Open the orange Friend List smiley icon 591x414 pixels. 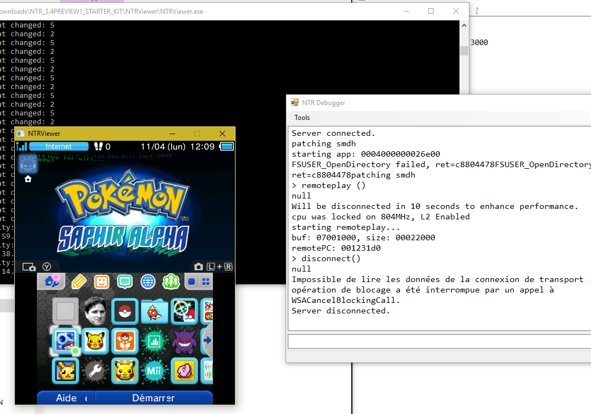pyautogui.click(x=102, y=282)
